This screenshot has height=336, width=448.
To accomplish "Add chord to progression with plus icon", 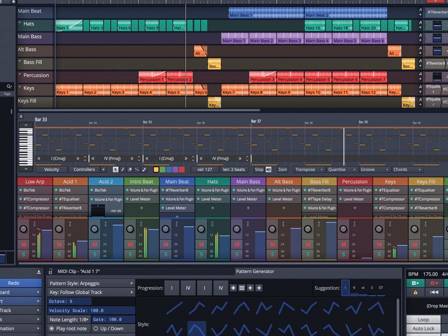I will pyautogui.click(x=233, y=288).
